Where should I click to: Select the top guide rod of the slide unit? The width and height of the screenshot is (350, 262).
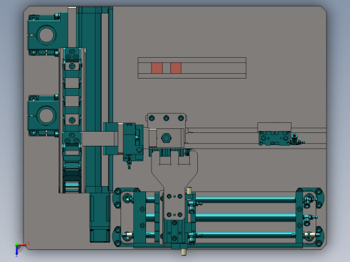pos(246,199)
